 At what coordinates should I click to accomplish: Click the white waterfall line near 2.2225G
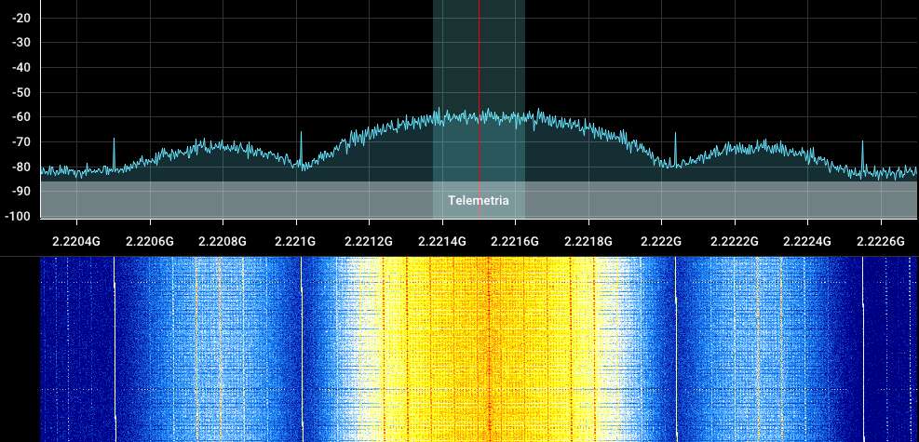(x=862, y=354)
